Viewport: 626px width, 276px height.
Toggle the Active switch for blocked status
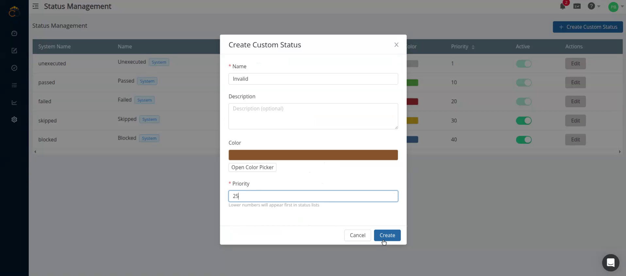(523, 140)
